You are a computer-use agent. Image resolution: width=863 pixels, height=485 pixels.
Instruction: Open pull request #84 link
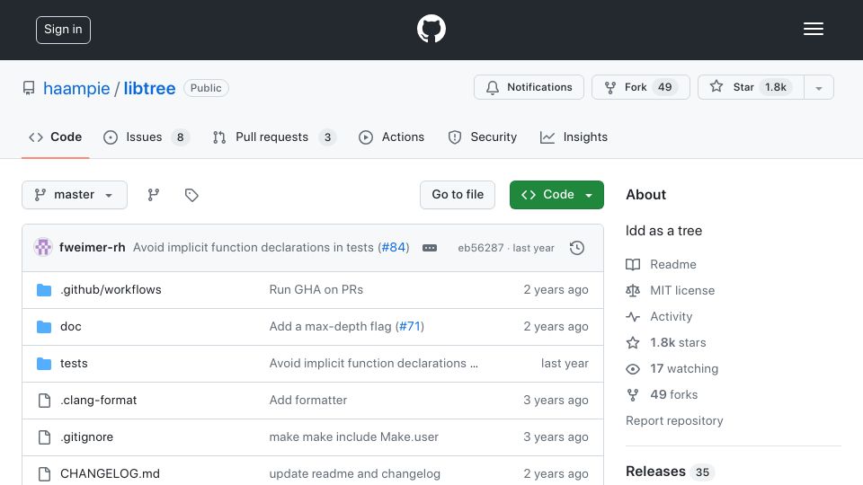394,248
